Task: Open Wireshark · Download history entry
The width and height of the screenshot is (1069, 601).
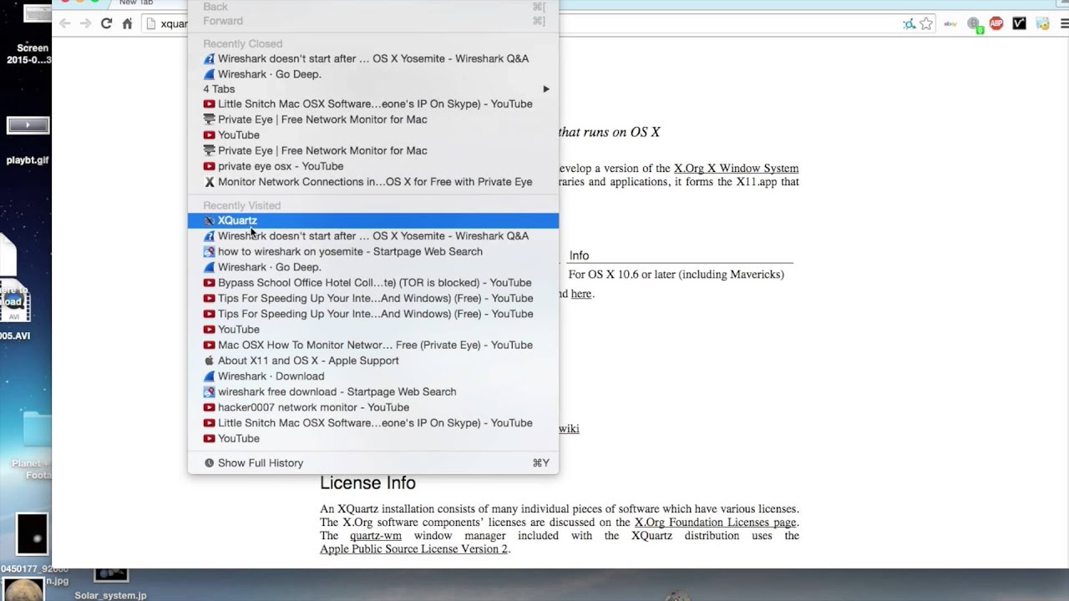Action: point(373,376)
